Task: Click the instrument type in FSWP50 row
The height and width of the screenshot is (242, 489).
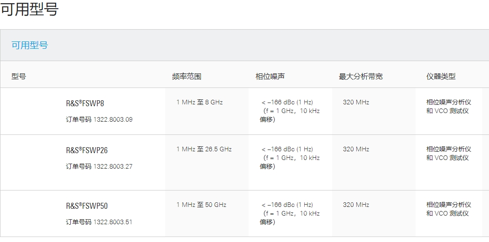Action: point(449,209)
